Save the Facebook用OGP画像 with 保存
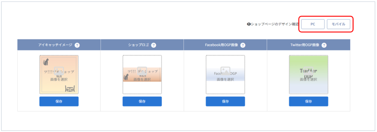This screenshot has width=377, height=132. [225, 101]
